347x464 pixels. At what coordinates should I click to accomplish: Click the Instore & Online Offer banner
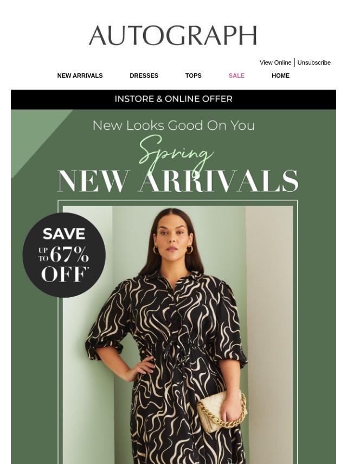(x=173, y=99)
